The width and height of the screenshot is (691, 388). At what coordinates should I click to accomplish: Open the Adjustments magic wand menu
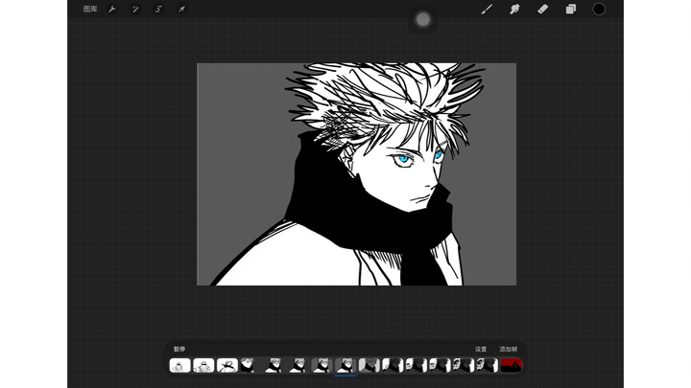(135, 9)
